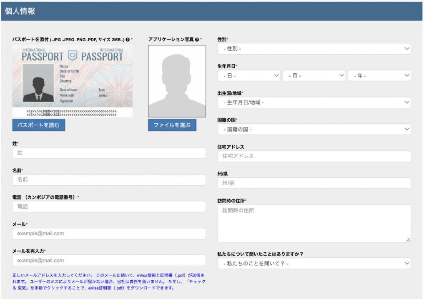
Task: Click the passport attachment help icon
Action: [127, 40]
